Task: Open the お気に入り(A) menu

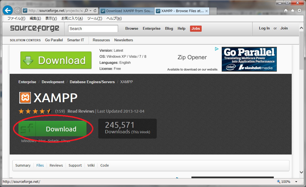Action: coord(72,18)
